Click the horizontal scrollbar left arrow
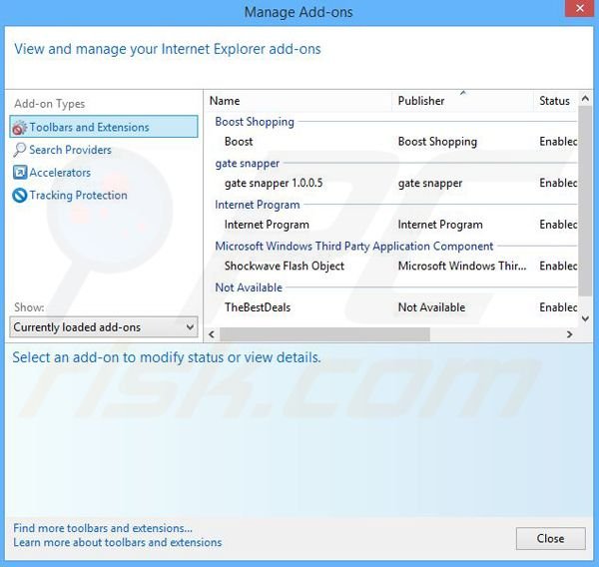Viewport: 599px width, 567px height. (212, 334)
